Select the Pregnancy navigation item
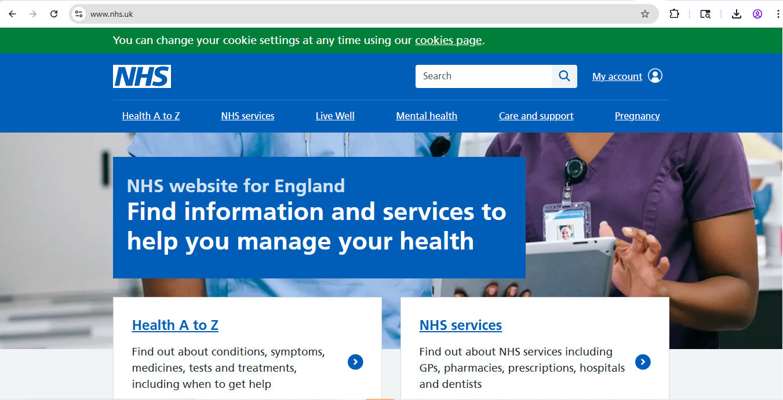Screen dimensions: 783x400 click(x=637, y=116)
